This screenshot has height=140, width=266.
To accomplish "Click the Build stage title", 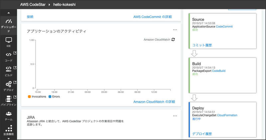I will [x=197, y=64].
